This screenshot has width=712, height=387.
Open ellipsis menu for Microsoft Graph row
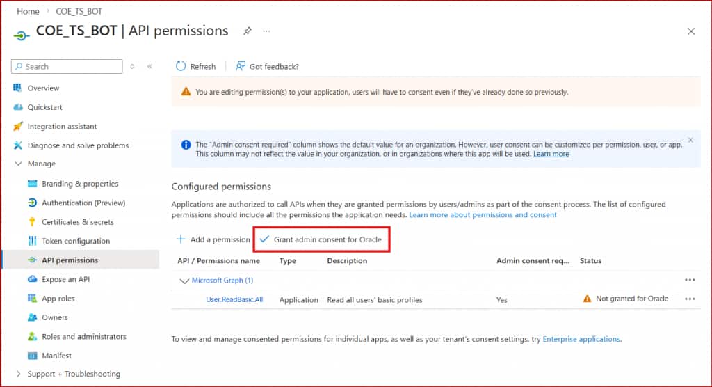[690, 280]
